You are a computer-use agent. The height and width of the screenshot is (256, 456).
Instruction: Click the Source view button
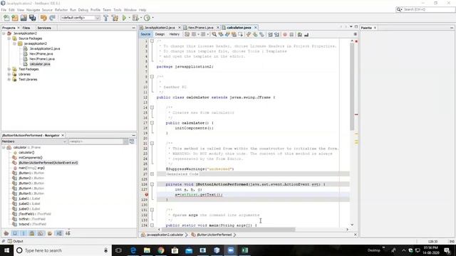click(x=145, y=34)
